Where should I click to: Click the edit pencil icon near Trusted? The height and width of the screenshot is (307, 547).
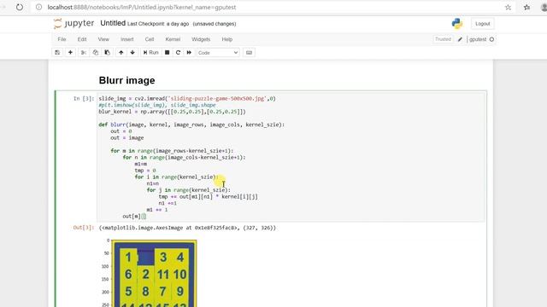pos(460,39)
